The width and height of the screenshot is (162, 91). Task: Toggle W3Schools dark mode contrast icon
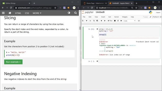click(x=69, y=13)
